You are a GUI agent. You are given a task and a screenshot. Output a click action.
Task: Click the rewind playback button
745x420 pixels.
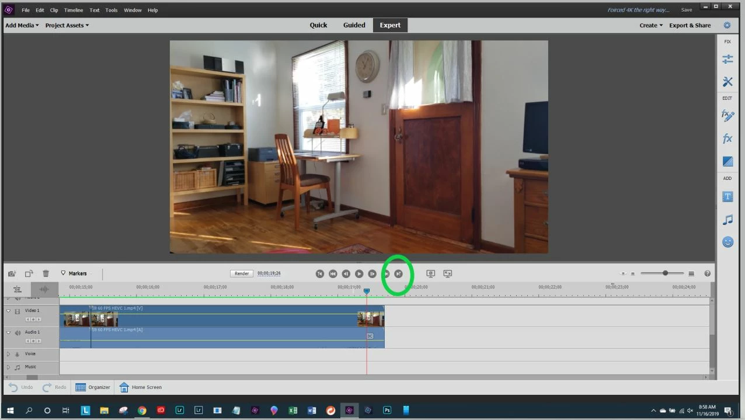click(333, 273)
